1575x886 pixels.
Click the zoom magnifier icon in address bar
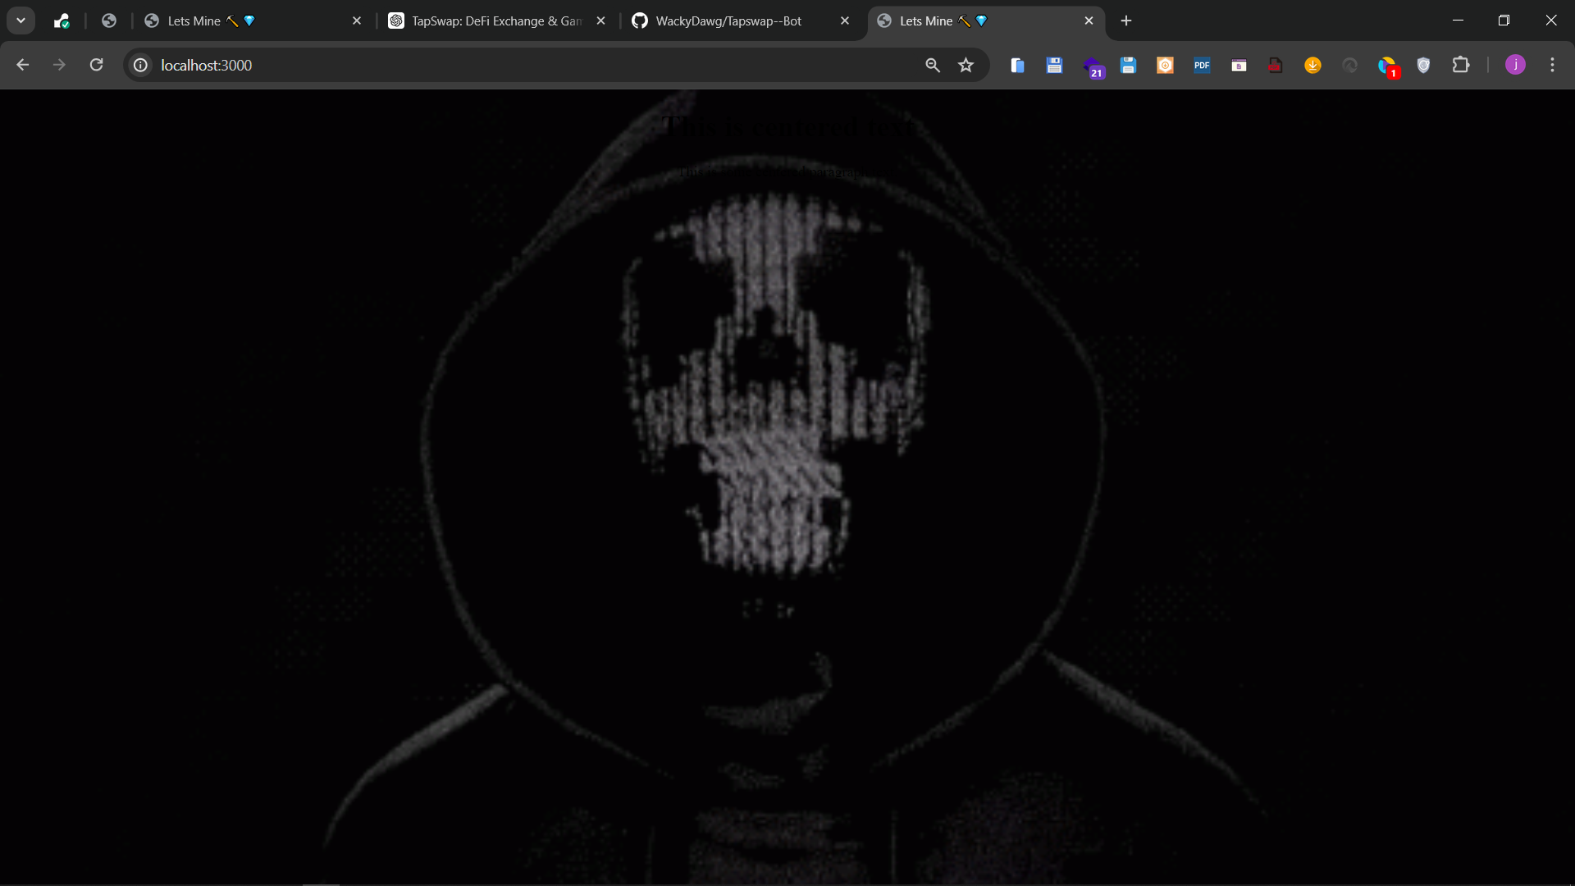[x=933, y=65]
